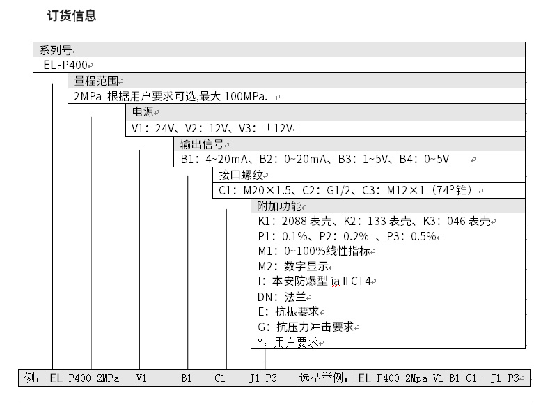The width and height of the screenshot is (550, 418).
Task: Click the P1: 0.1%、P2: 0.2% accuracy line
Action: pos(347,236)
